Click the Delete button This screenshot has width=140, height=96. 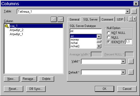tap(46, 79)
